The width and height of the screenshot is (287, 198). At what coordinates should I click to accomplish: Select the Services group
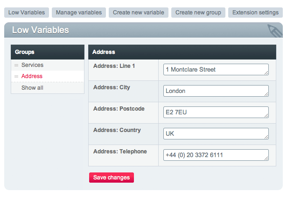click(x=32, y=65)
